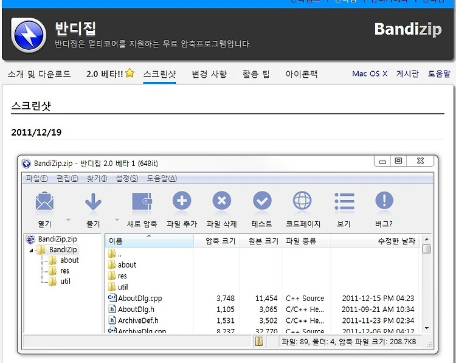Screen dimensions: 456x363
Task: Click the AboutDlg.h header file icon
Action: click(112, 309)
